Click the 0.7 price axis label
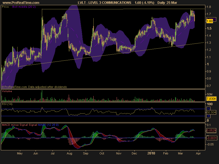The width and height of the screenshot is (219, 164). coord(209,86)
